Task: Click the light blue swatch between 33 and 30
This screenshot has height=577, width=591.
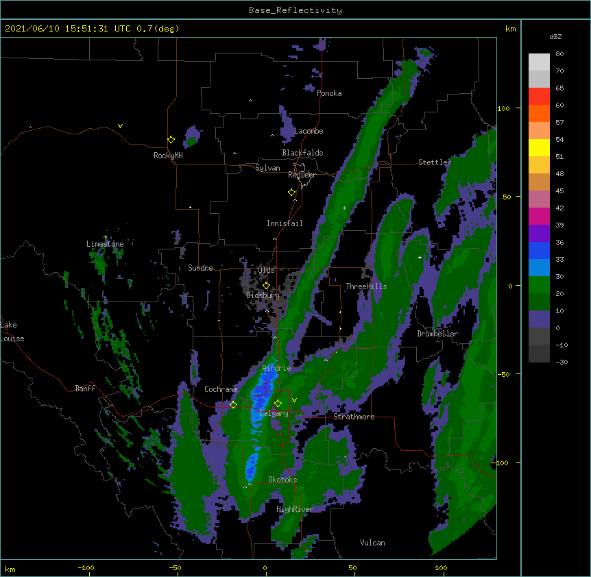Action: pyautogui.click(x=539, y=268)
